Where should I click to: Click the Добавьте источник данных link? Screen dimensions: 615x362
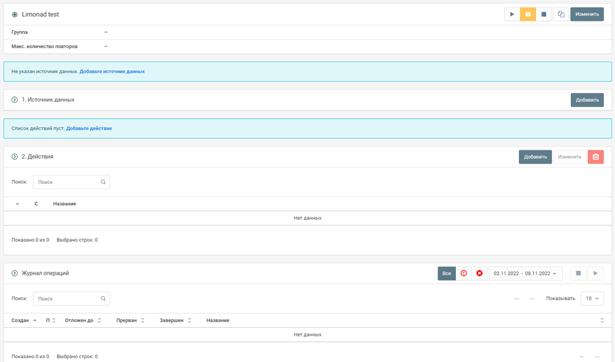112,71
